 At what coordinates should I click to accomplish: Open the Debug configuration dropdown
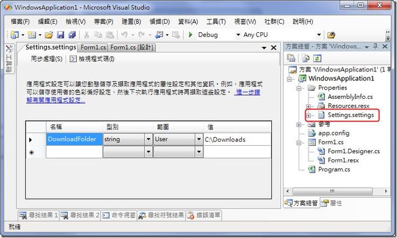tap(238, 35)
